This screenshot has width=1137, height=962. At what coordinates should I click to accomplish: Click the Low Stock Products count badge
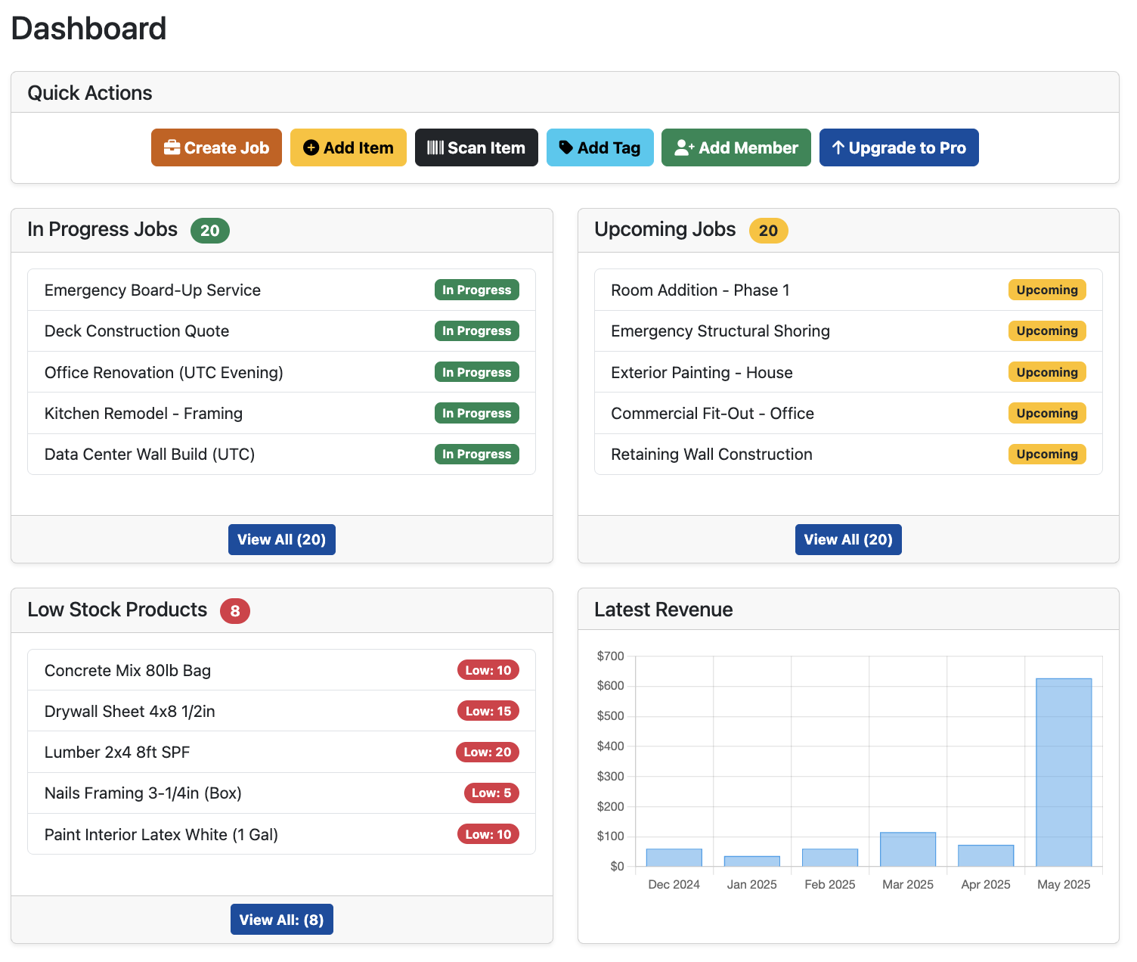pos(235,611)
